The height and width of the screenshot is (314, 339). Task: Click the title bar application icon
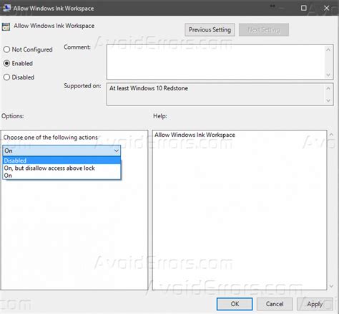(x=6, y=8)
